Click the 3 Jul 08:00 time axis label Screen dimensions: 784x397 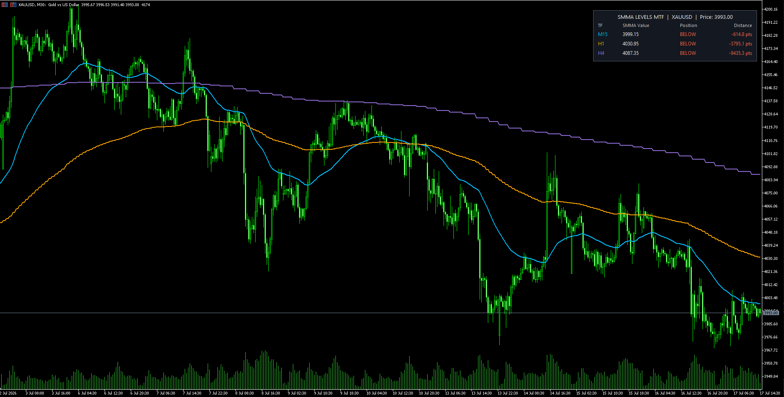tap(35, 393)
